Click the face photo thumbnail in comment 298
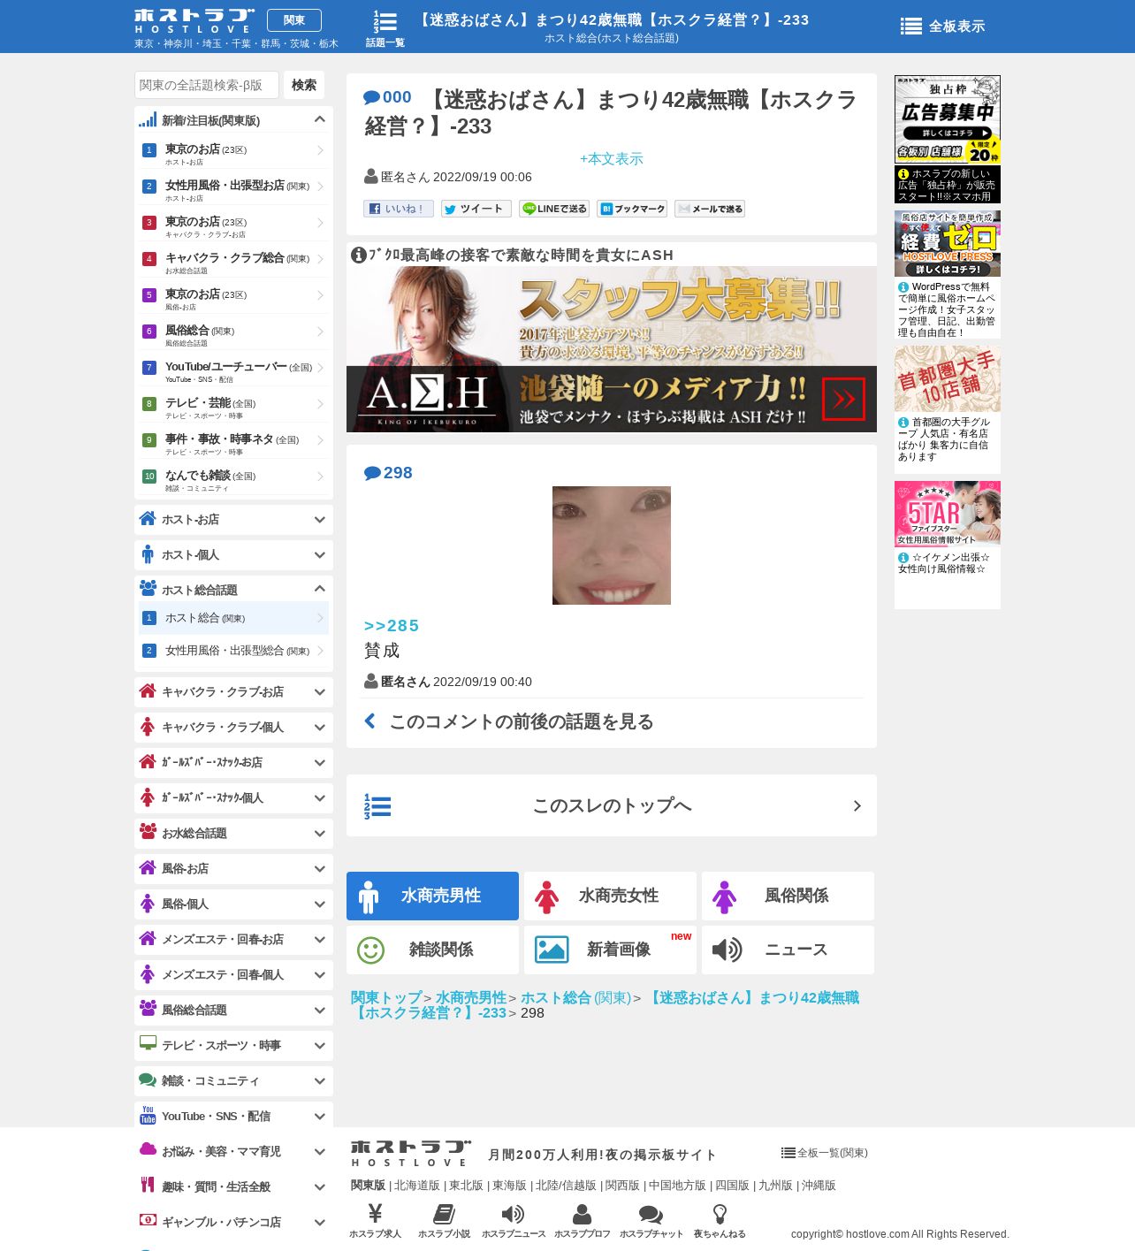The width and height of the screenshot is (1135, 1251). pos(612,545)
